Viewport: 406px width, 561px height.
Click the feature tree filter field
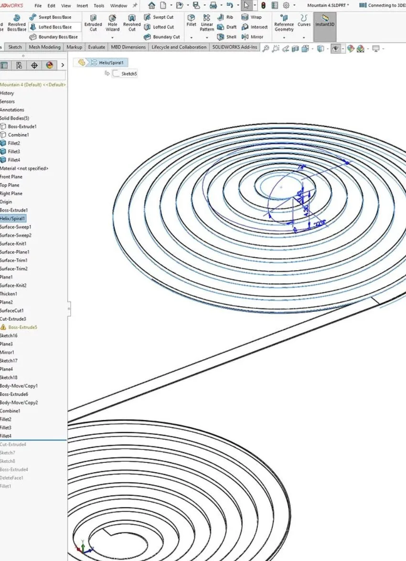pos(33,75)
